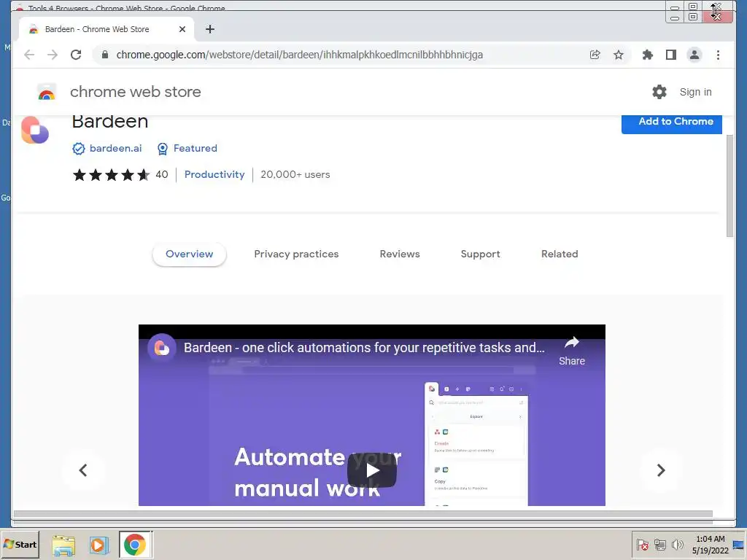Open Action Center flag in tray

tap(642, 544)
